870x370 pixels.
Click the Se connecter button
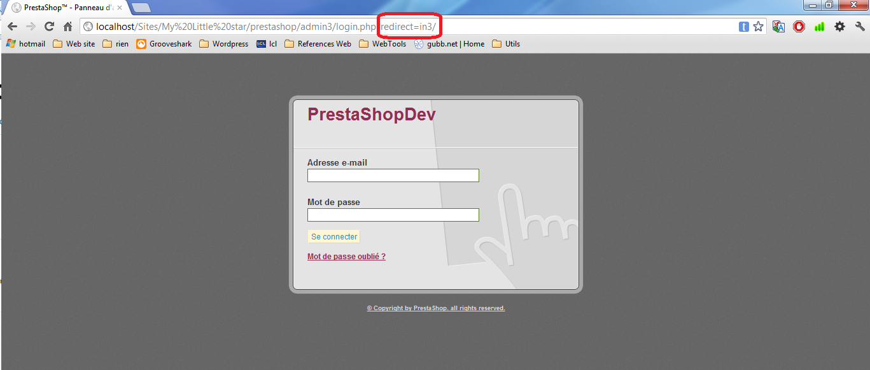[x=334, y=237]
